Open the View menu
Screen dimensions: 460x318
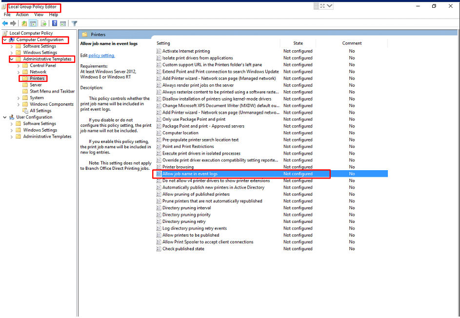[x=39, y=15]
